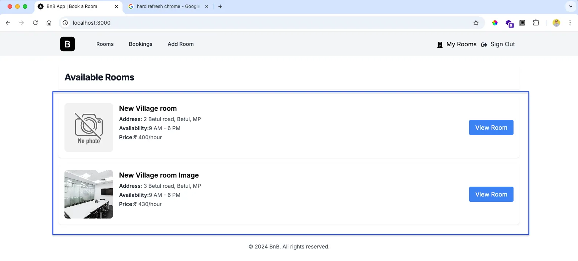The width and height of the screenshot is (578, 261).
Task: View Room for New Village room
Action: point(491,127)
